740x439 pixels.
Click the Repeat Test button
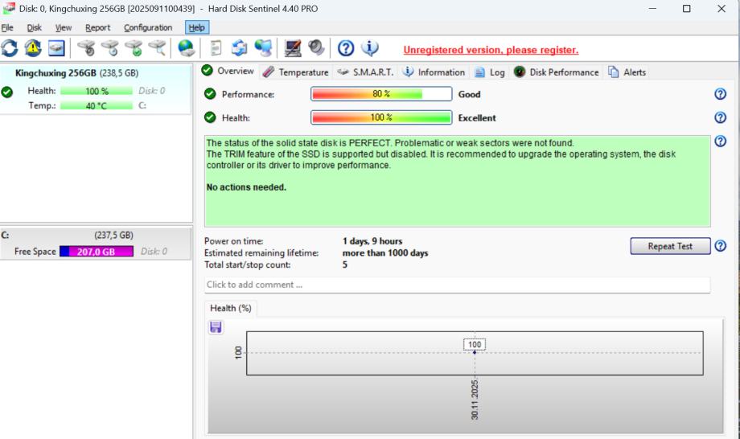(x=670, y=246)
